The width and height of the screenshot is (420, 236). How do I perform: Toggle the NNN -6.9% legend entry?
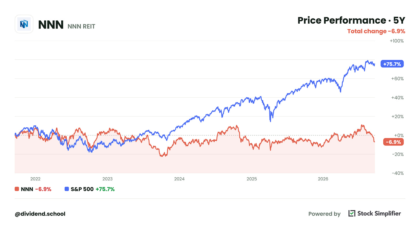click(33, 189)
